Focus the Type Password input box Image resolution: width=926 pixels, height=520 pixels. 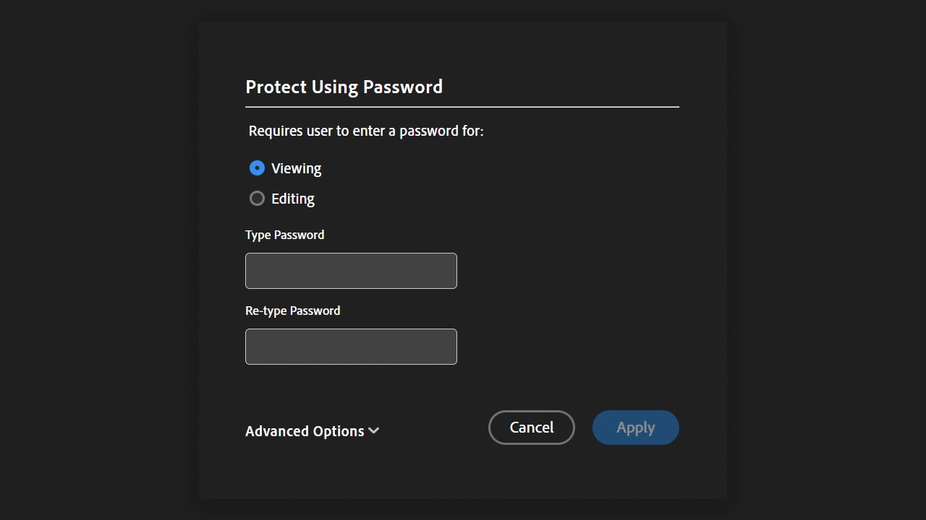tap(351, 271)
